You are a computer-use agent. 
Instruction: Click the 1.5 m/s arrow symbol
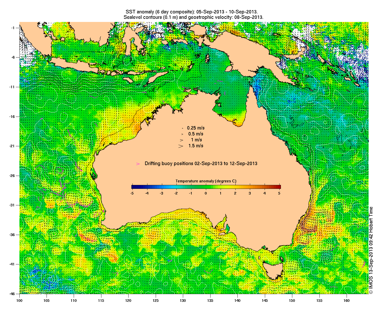(181, 146)
